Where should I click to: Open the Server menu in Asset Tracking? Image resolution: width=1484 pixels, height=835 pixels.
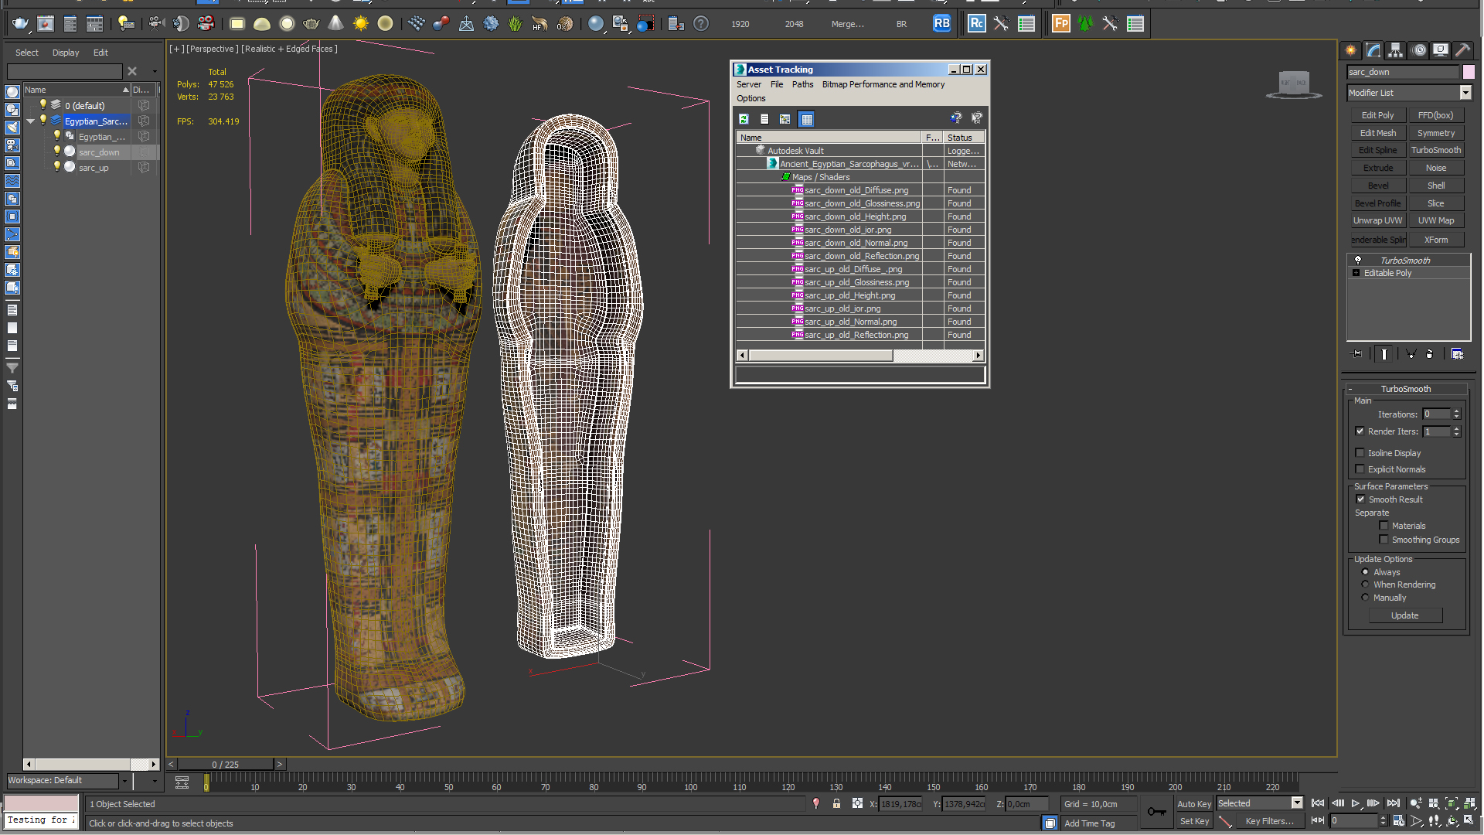point(749,85)
